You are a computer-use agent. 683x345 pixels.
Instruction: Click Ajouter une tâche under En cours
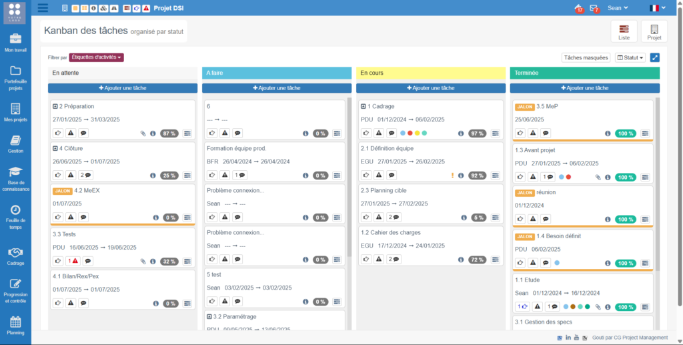coord(430,88)
